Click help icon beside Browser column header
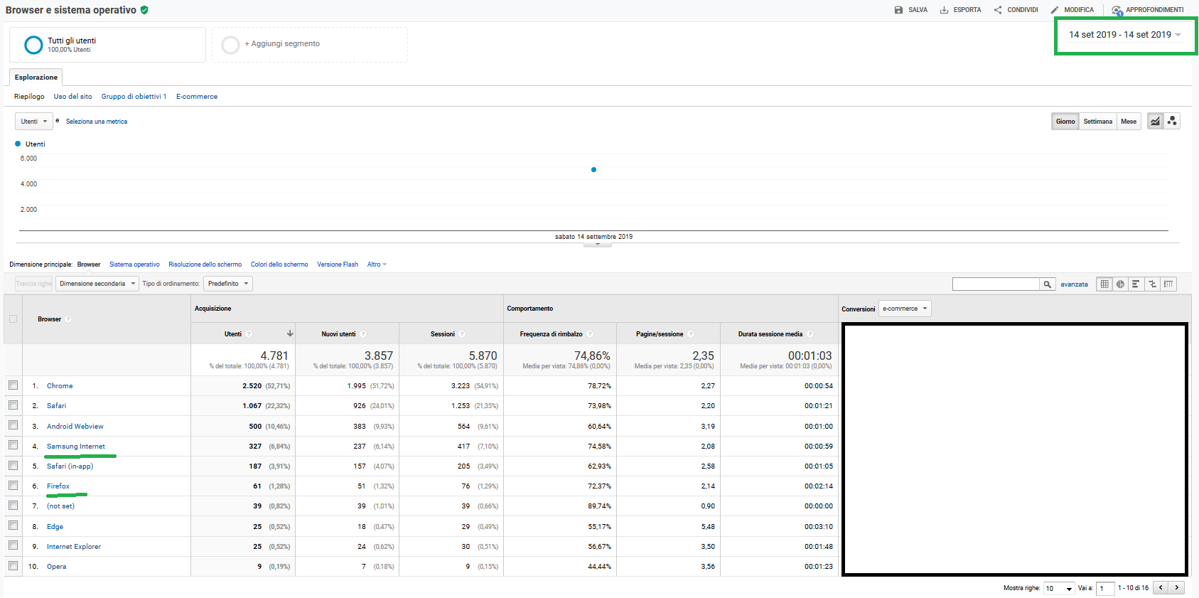 point(68,319)
